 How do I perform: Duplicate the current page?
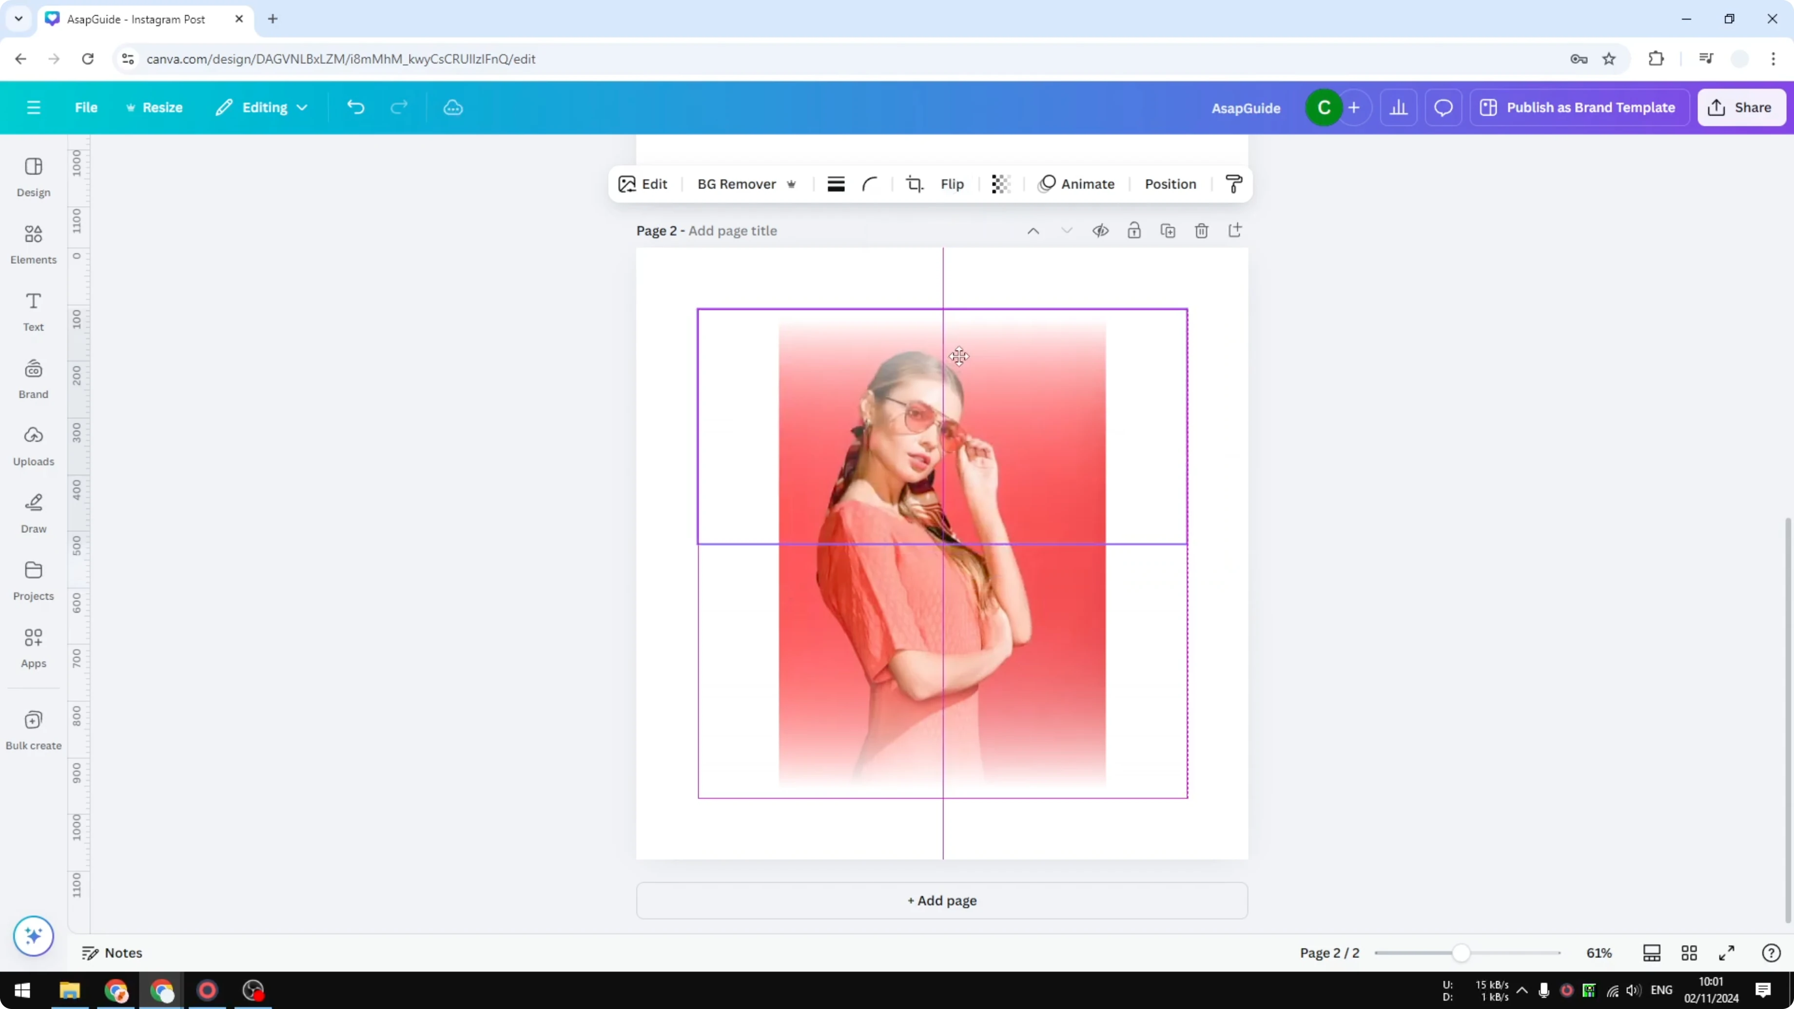[x=1168, y=231]
